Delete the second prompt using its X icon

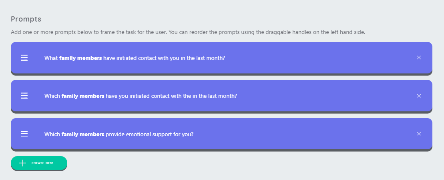[x=419, y=96]
